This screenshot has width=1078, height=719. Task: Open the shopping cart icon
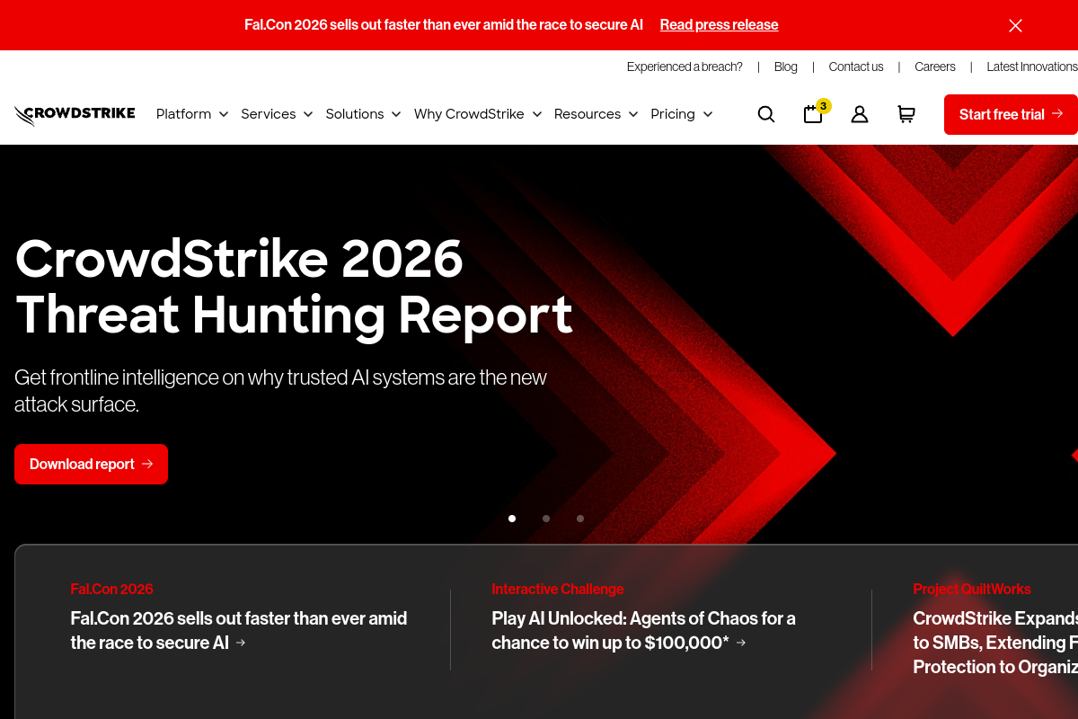pyautogui.click(x=906, y=114)
